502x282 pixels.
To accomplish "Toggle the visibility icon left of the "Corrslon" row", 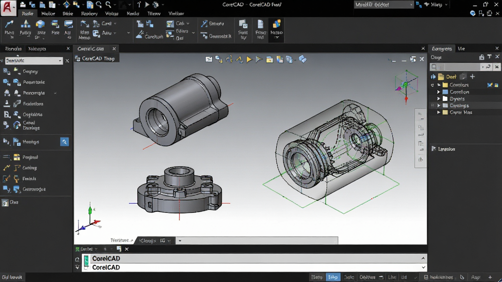I will pos(432,85).
